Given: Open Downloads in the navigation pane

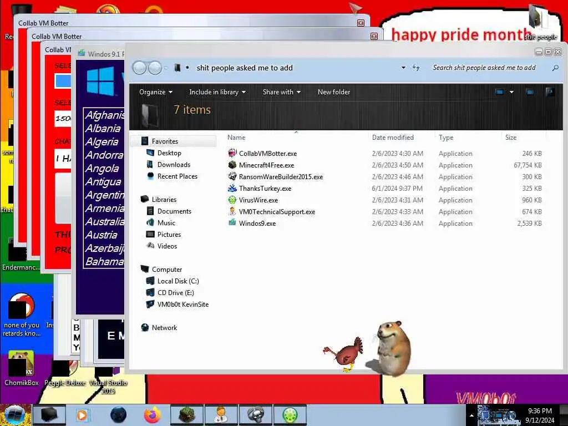Looking at the screenshot, I should click(x=174, y=164).
